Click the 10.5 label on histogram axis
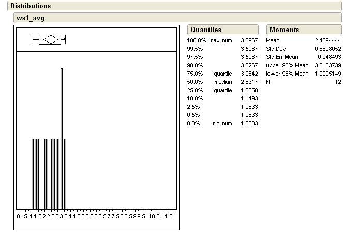 154,217
